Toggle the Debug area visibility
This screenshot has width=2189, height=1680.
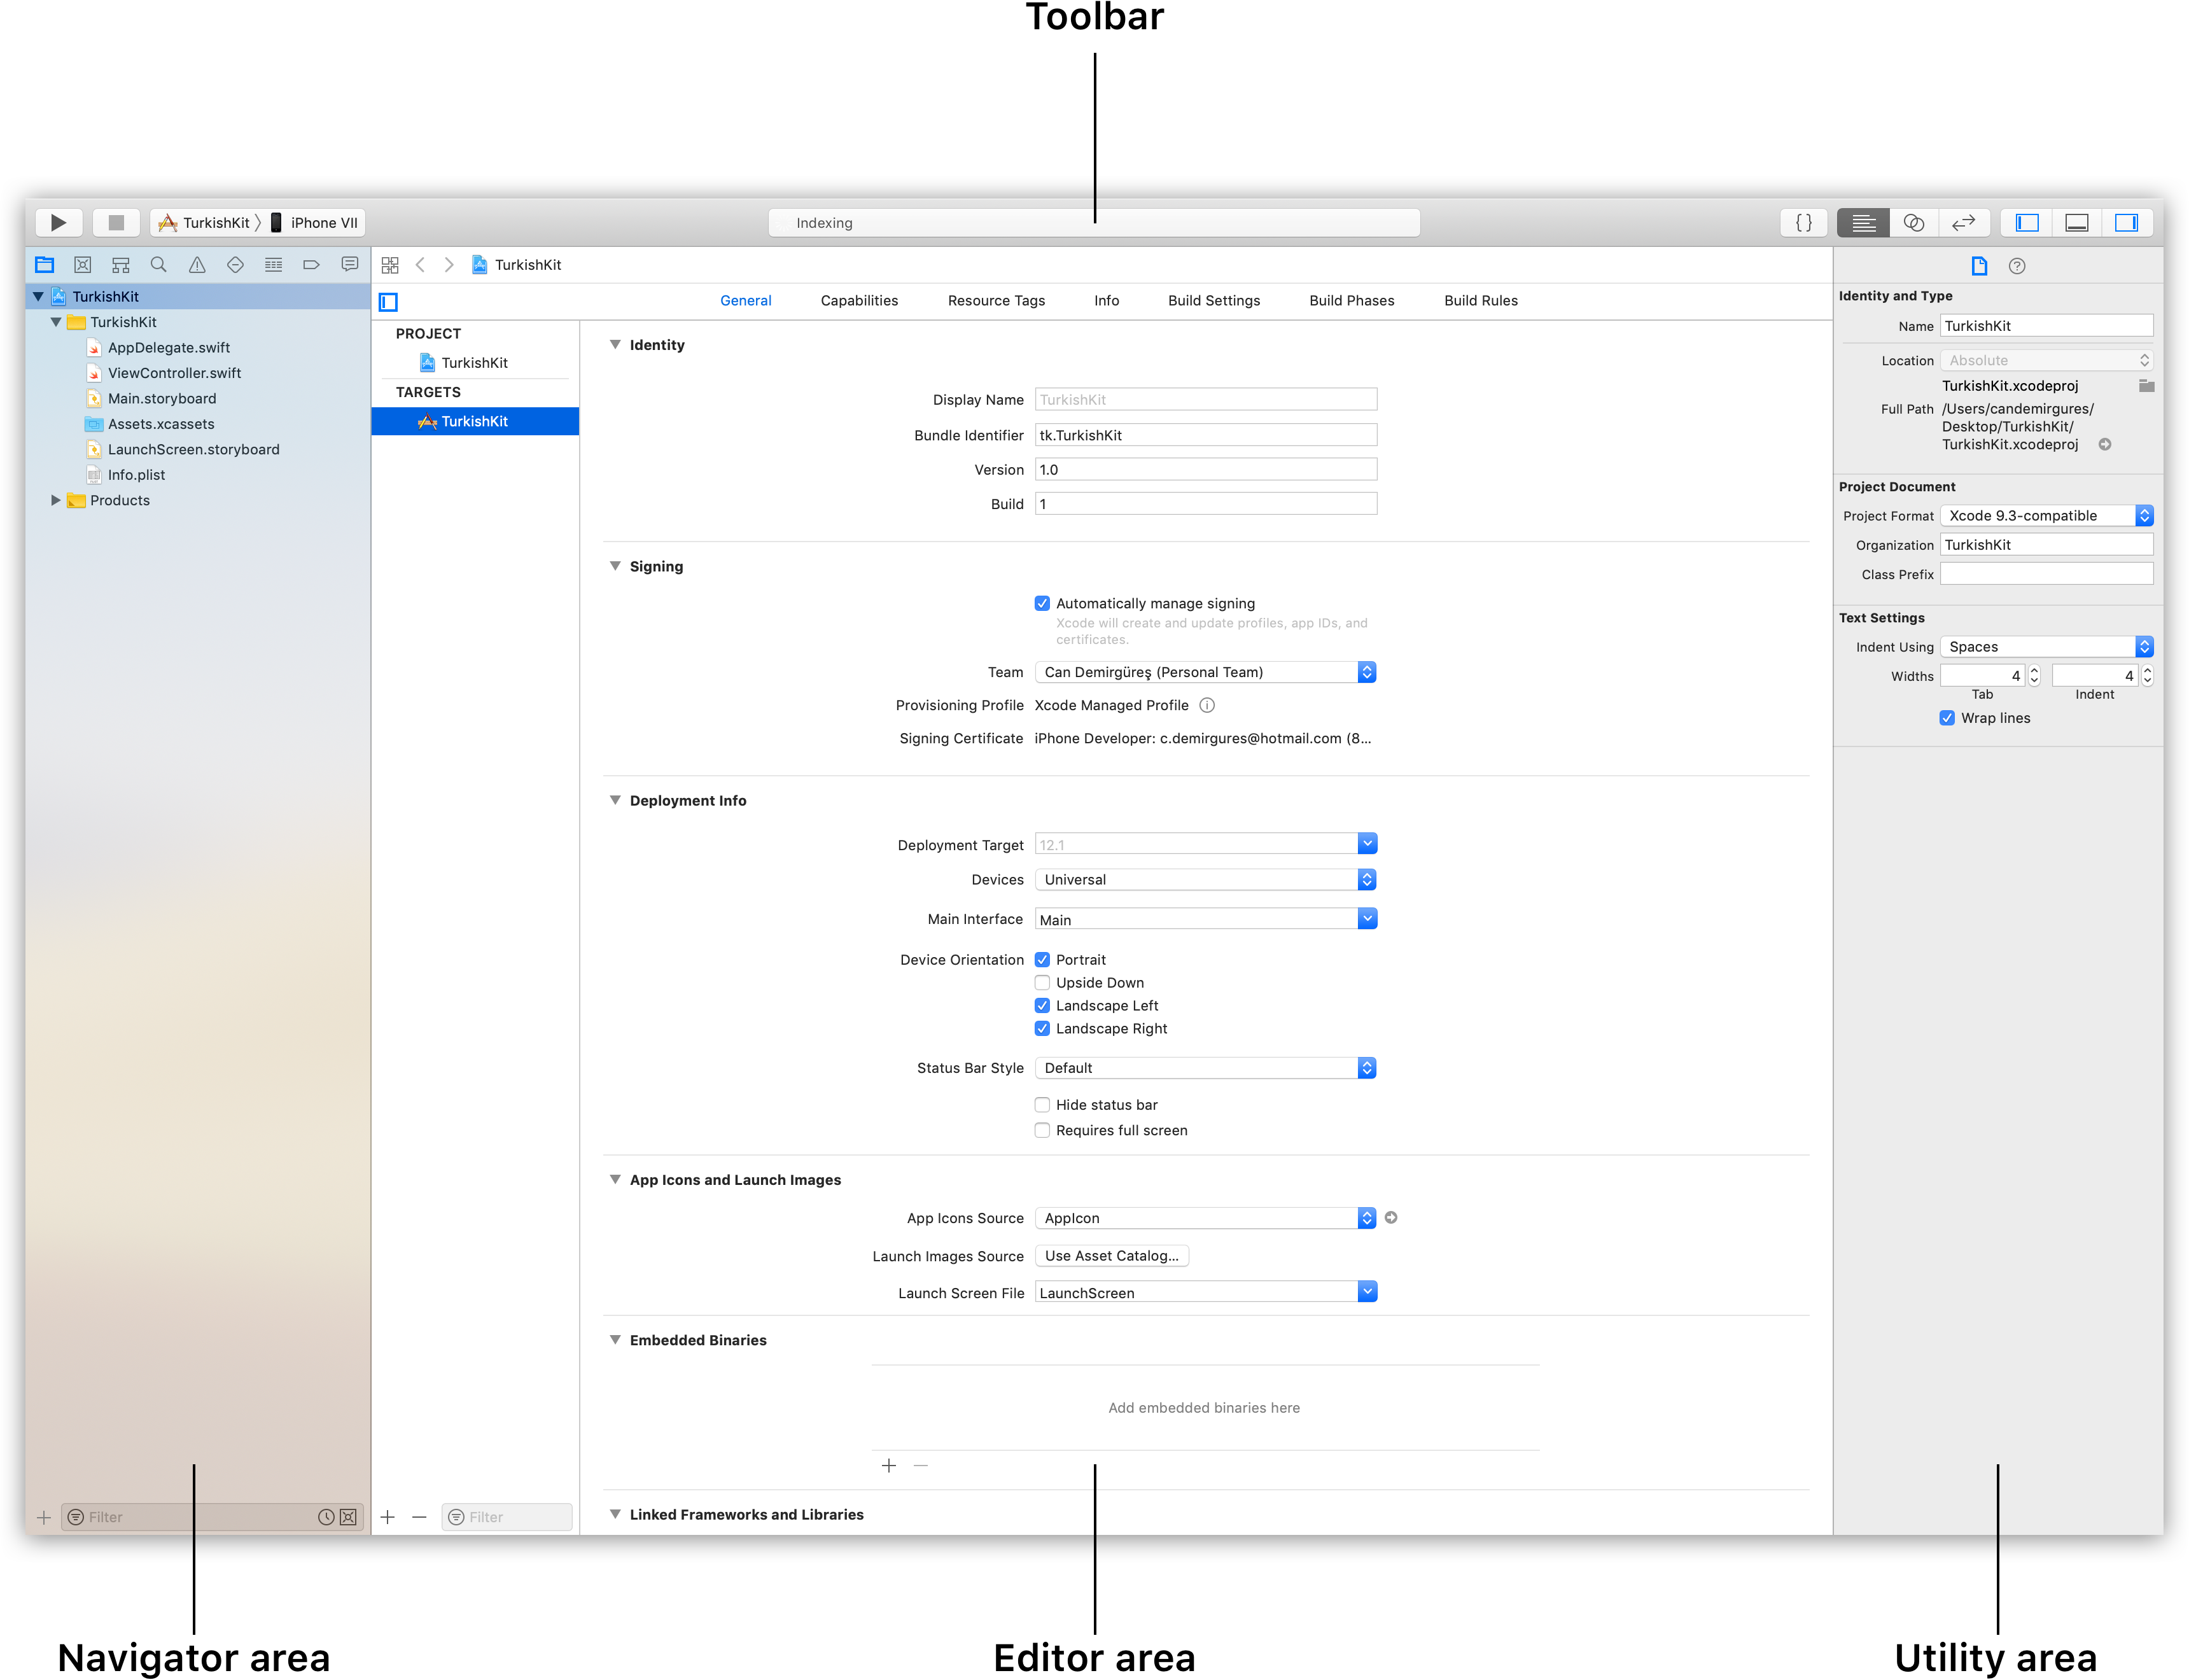2077,223
